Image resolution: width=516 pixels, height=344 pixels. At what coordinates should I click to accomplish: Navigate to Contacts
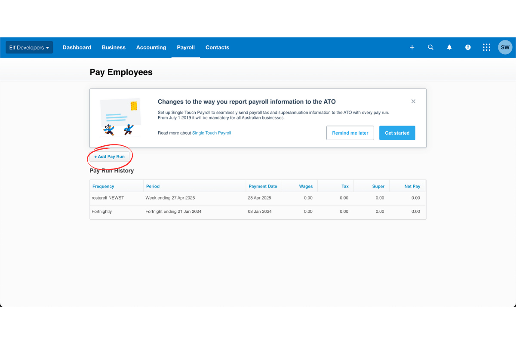(217, 47)
